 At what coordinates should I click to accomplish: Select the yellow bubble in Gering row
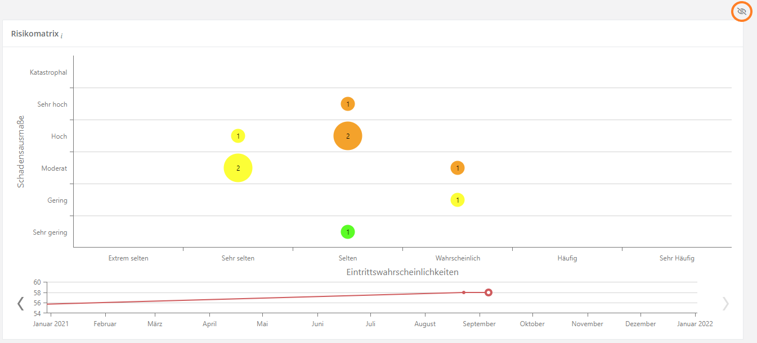[x=458, y=200]
